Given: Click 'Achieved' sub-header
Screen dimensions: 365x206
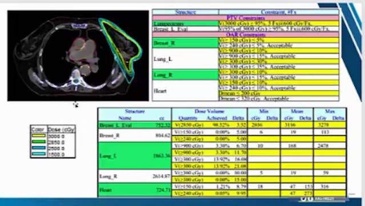Looking at the screenshot, I should coord(217,118).
